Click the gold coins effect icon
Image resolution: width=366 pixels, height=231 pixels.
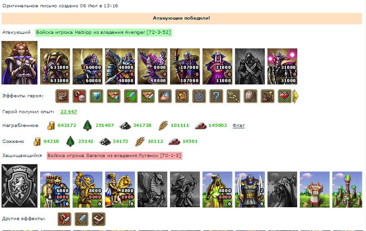182,96
